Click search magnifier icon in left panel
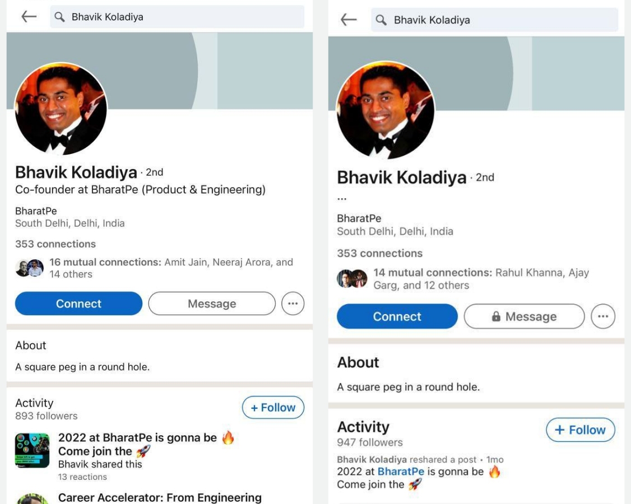Viewport: 631px width, 504px height. pyautogui.click(x=59, y=17)
